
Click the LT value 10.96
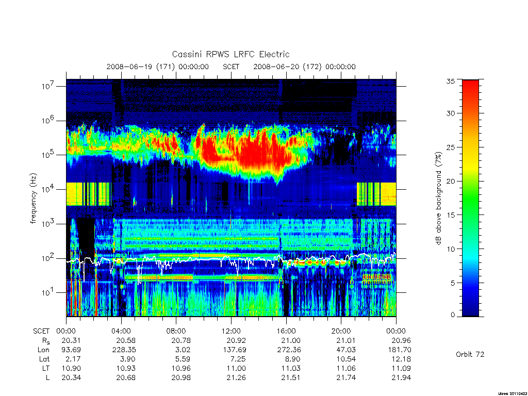click(181, 368)
